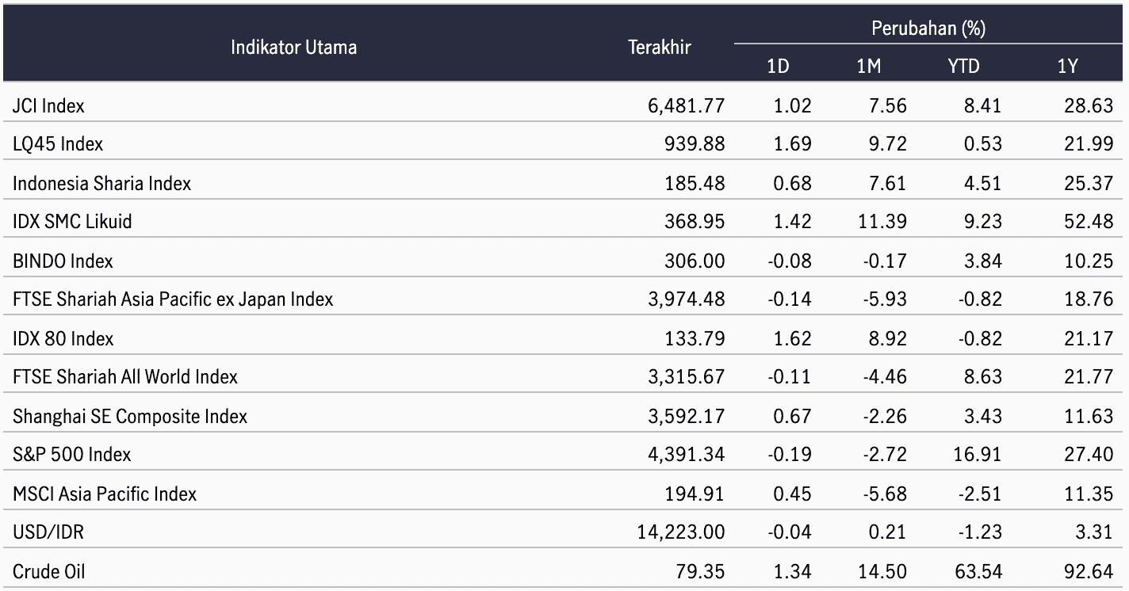Screen dimensions: 1129x591
Task: Select Crude Oil price 79.35
Action: click(700, 571)
